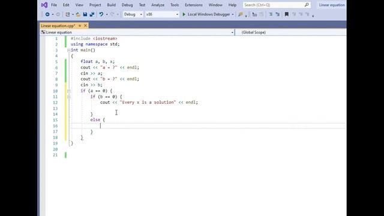Viewport: 384px width, 216px height.
Task: Open the Analyze menu
Action: coord(158,5)
